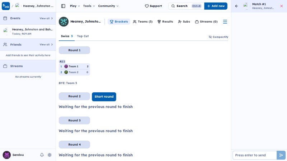Open the Community dropdown menu

click(x=108, y=6)
